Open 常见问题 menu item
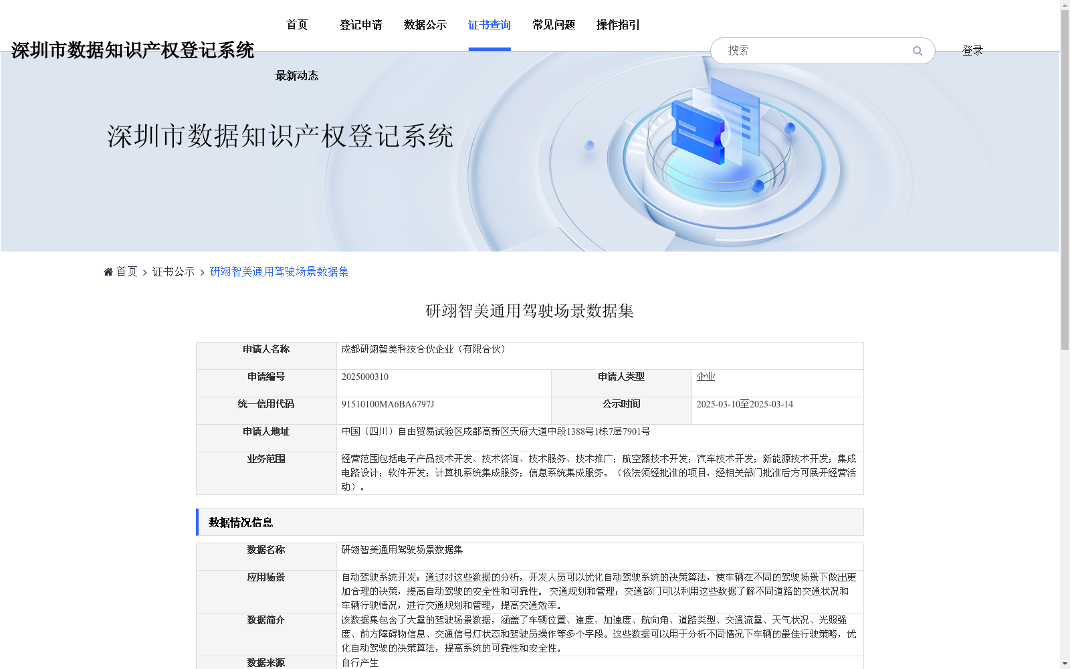Viewport: 1070px width, 669px height. [554, 25]
